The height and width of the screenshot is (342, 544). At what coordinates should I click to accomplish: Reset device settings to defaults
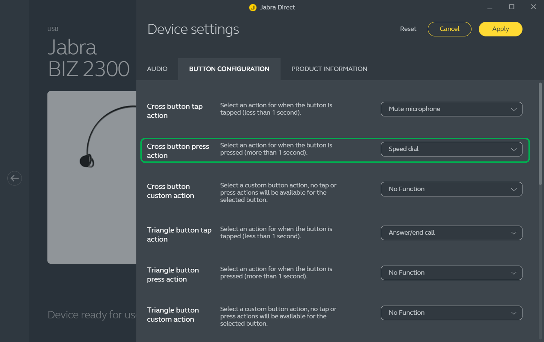pos(408,29)
